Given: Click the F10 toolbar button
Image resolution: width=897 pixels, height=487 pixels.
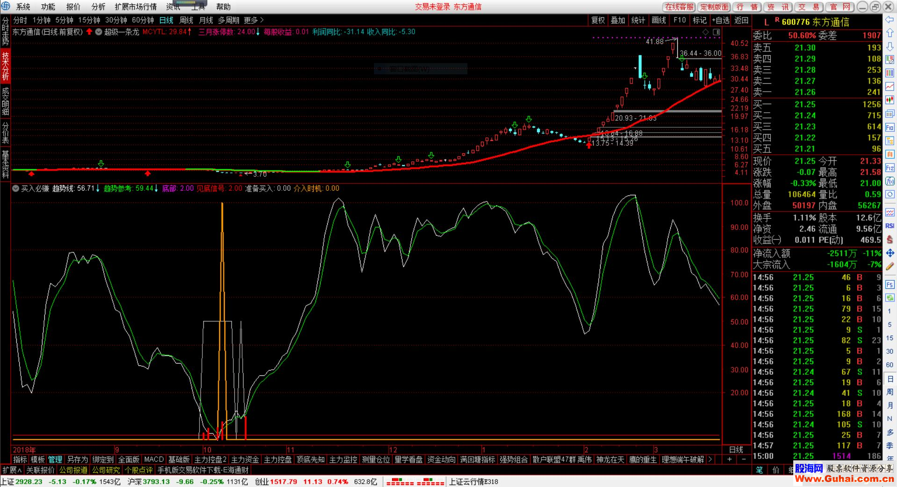Looking at the screenshot, I should 680,20.
